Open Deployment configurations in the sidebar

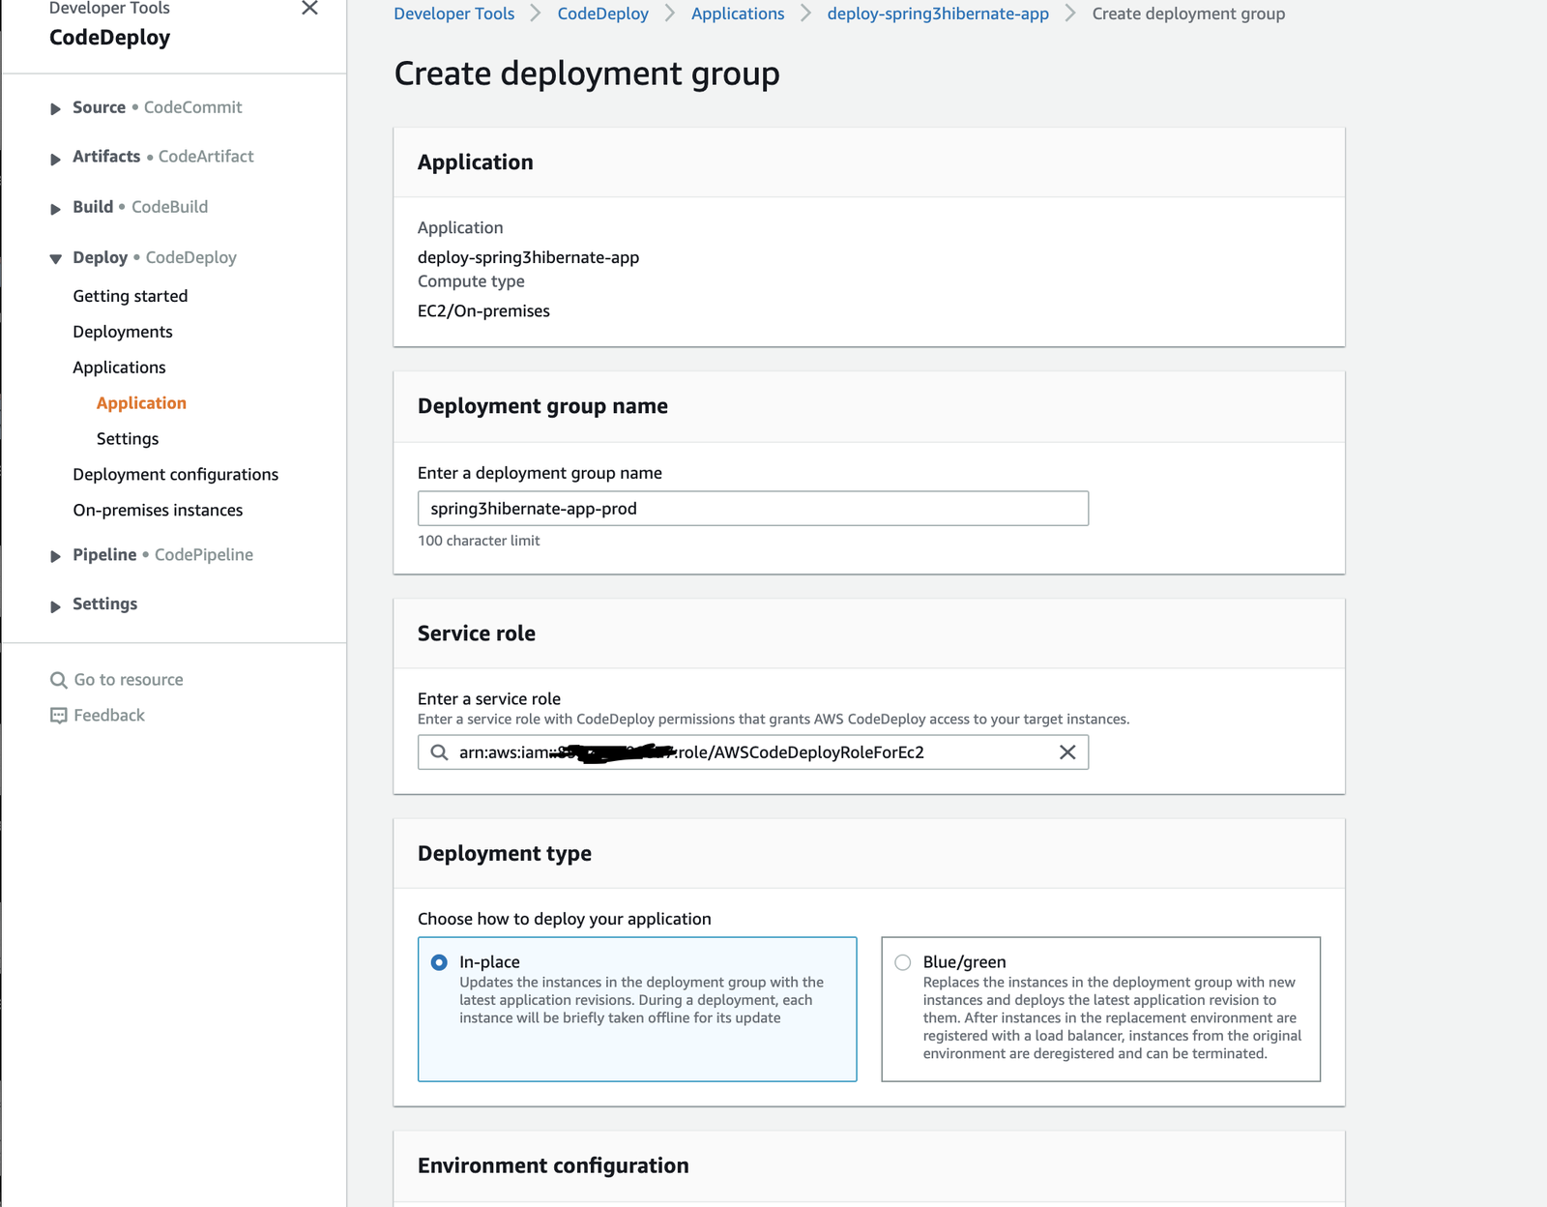click(175, 474)
